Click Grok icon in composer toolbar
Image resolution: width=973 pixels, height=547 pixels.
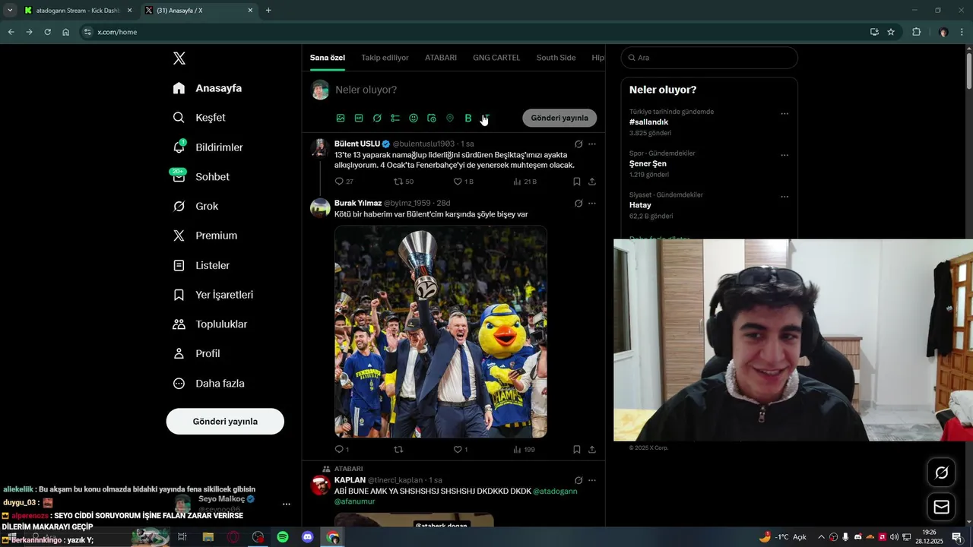tap(377, 118)
